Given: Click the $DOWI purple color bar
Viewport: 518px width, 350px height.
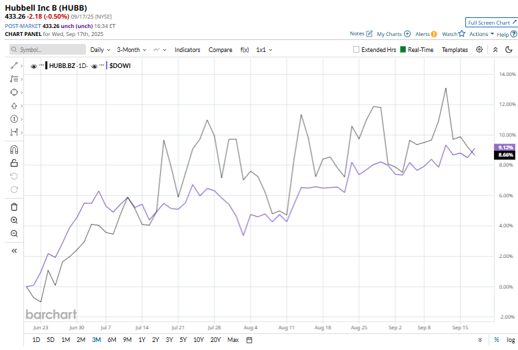Looking at the screenshot, I should pyautogui.click(x=107, y=65).
